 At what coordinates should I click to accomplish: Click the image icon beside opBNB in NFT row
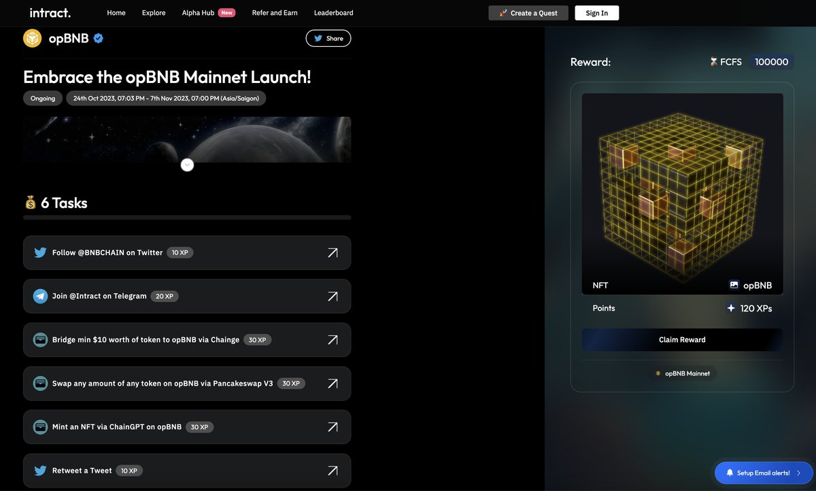point(734,286)
